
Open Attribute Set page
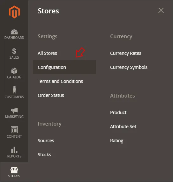click(x=123, y=127)
